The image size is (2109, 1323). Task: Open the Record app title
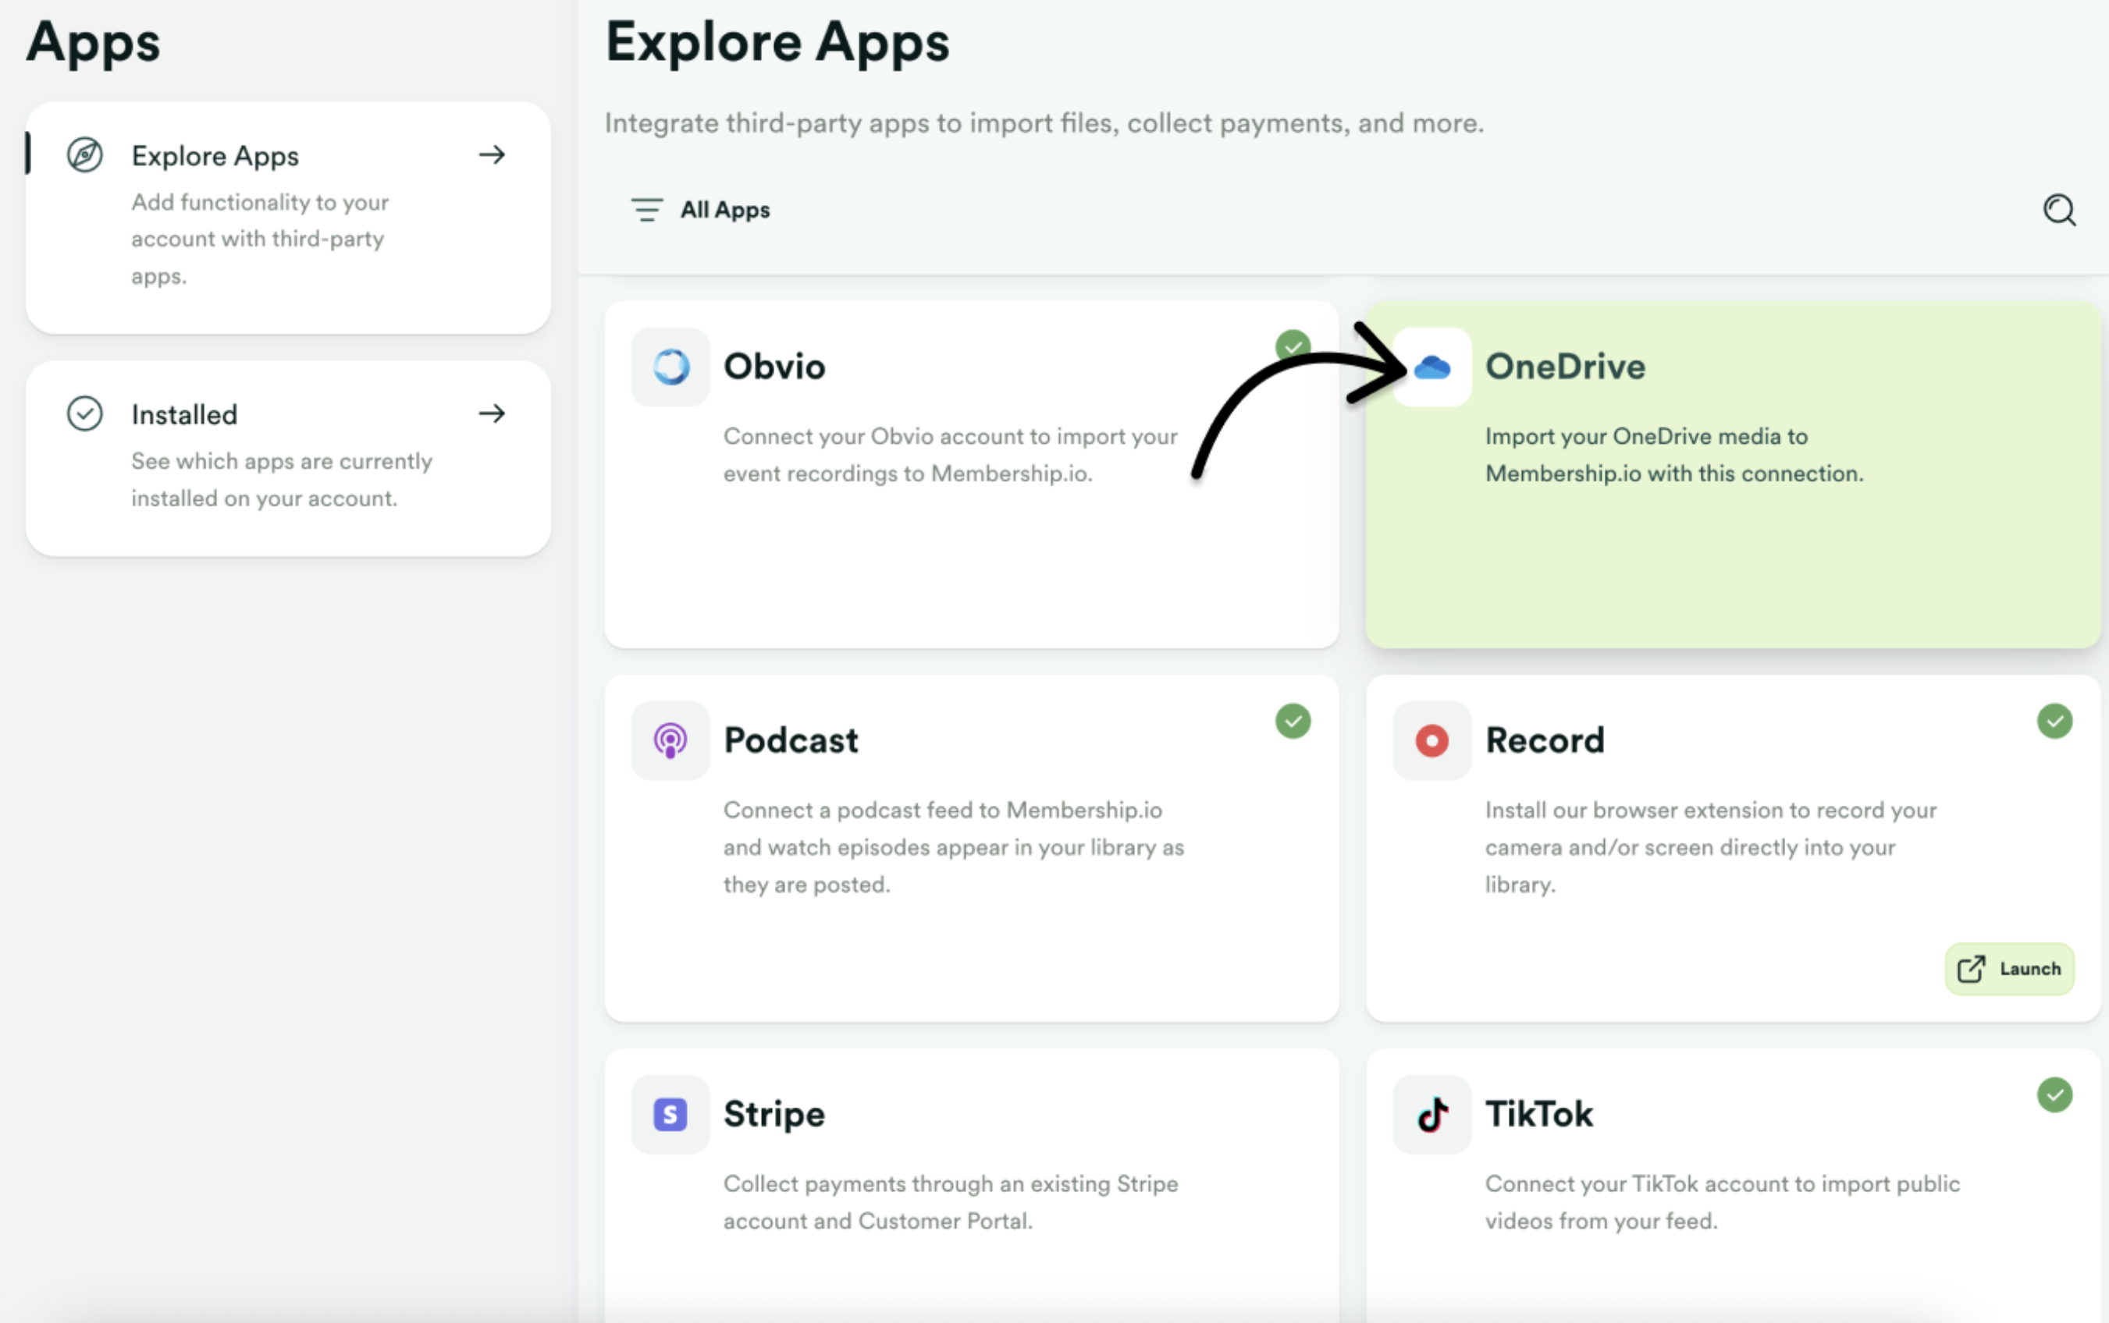coord(1545,740)
